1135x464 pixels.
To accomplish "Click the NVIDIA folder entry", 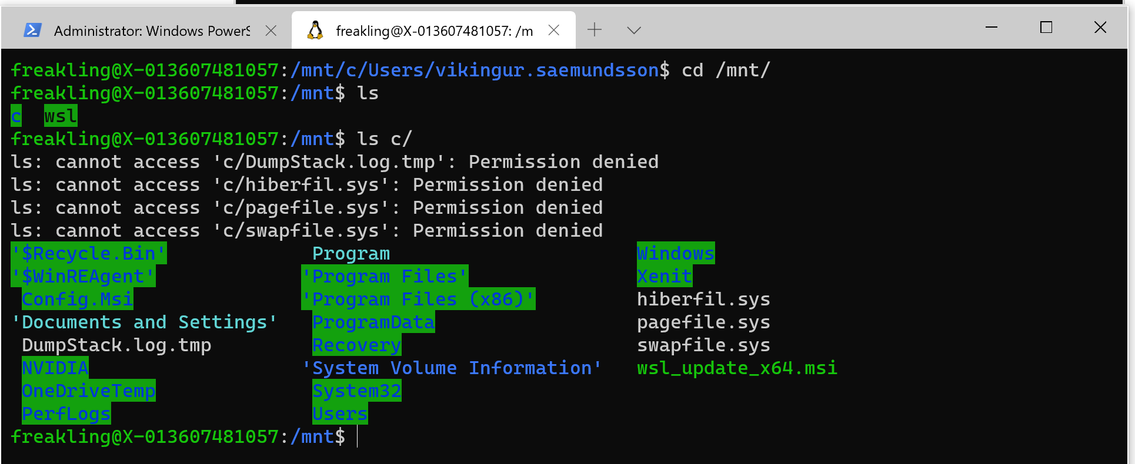I will coord(55,368).
